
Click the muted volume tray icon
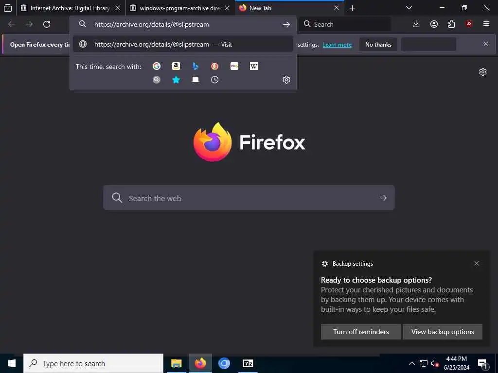435,363
